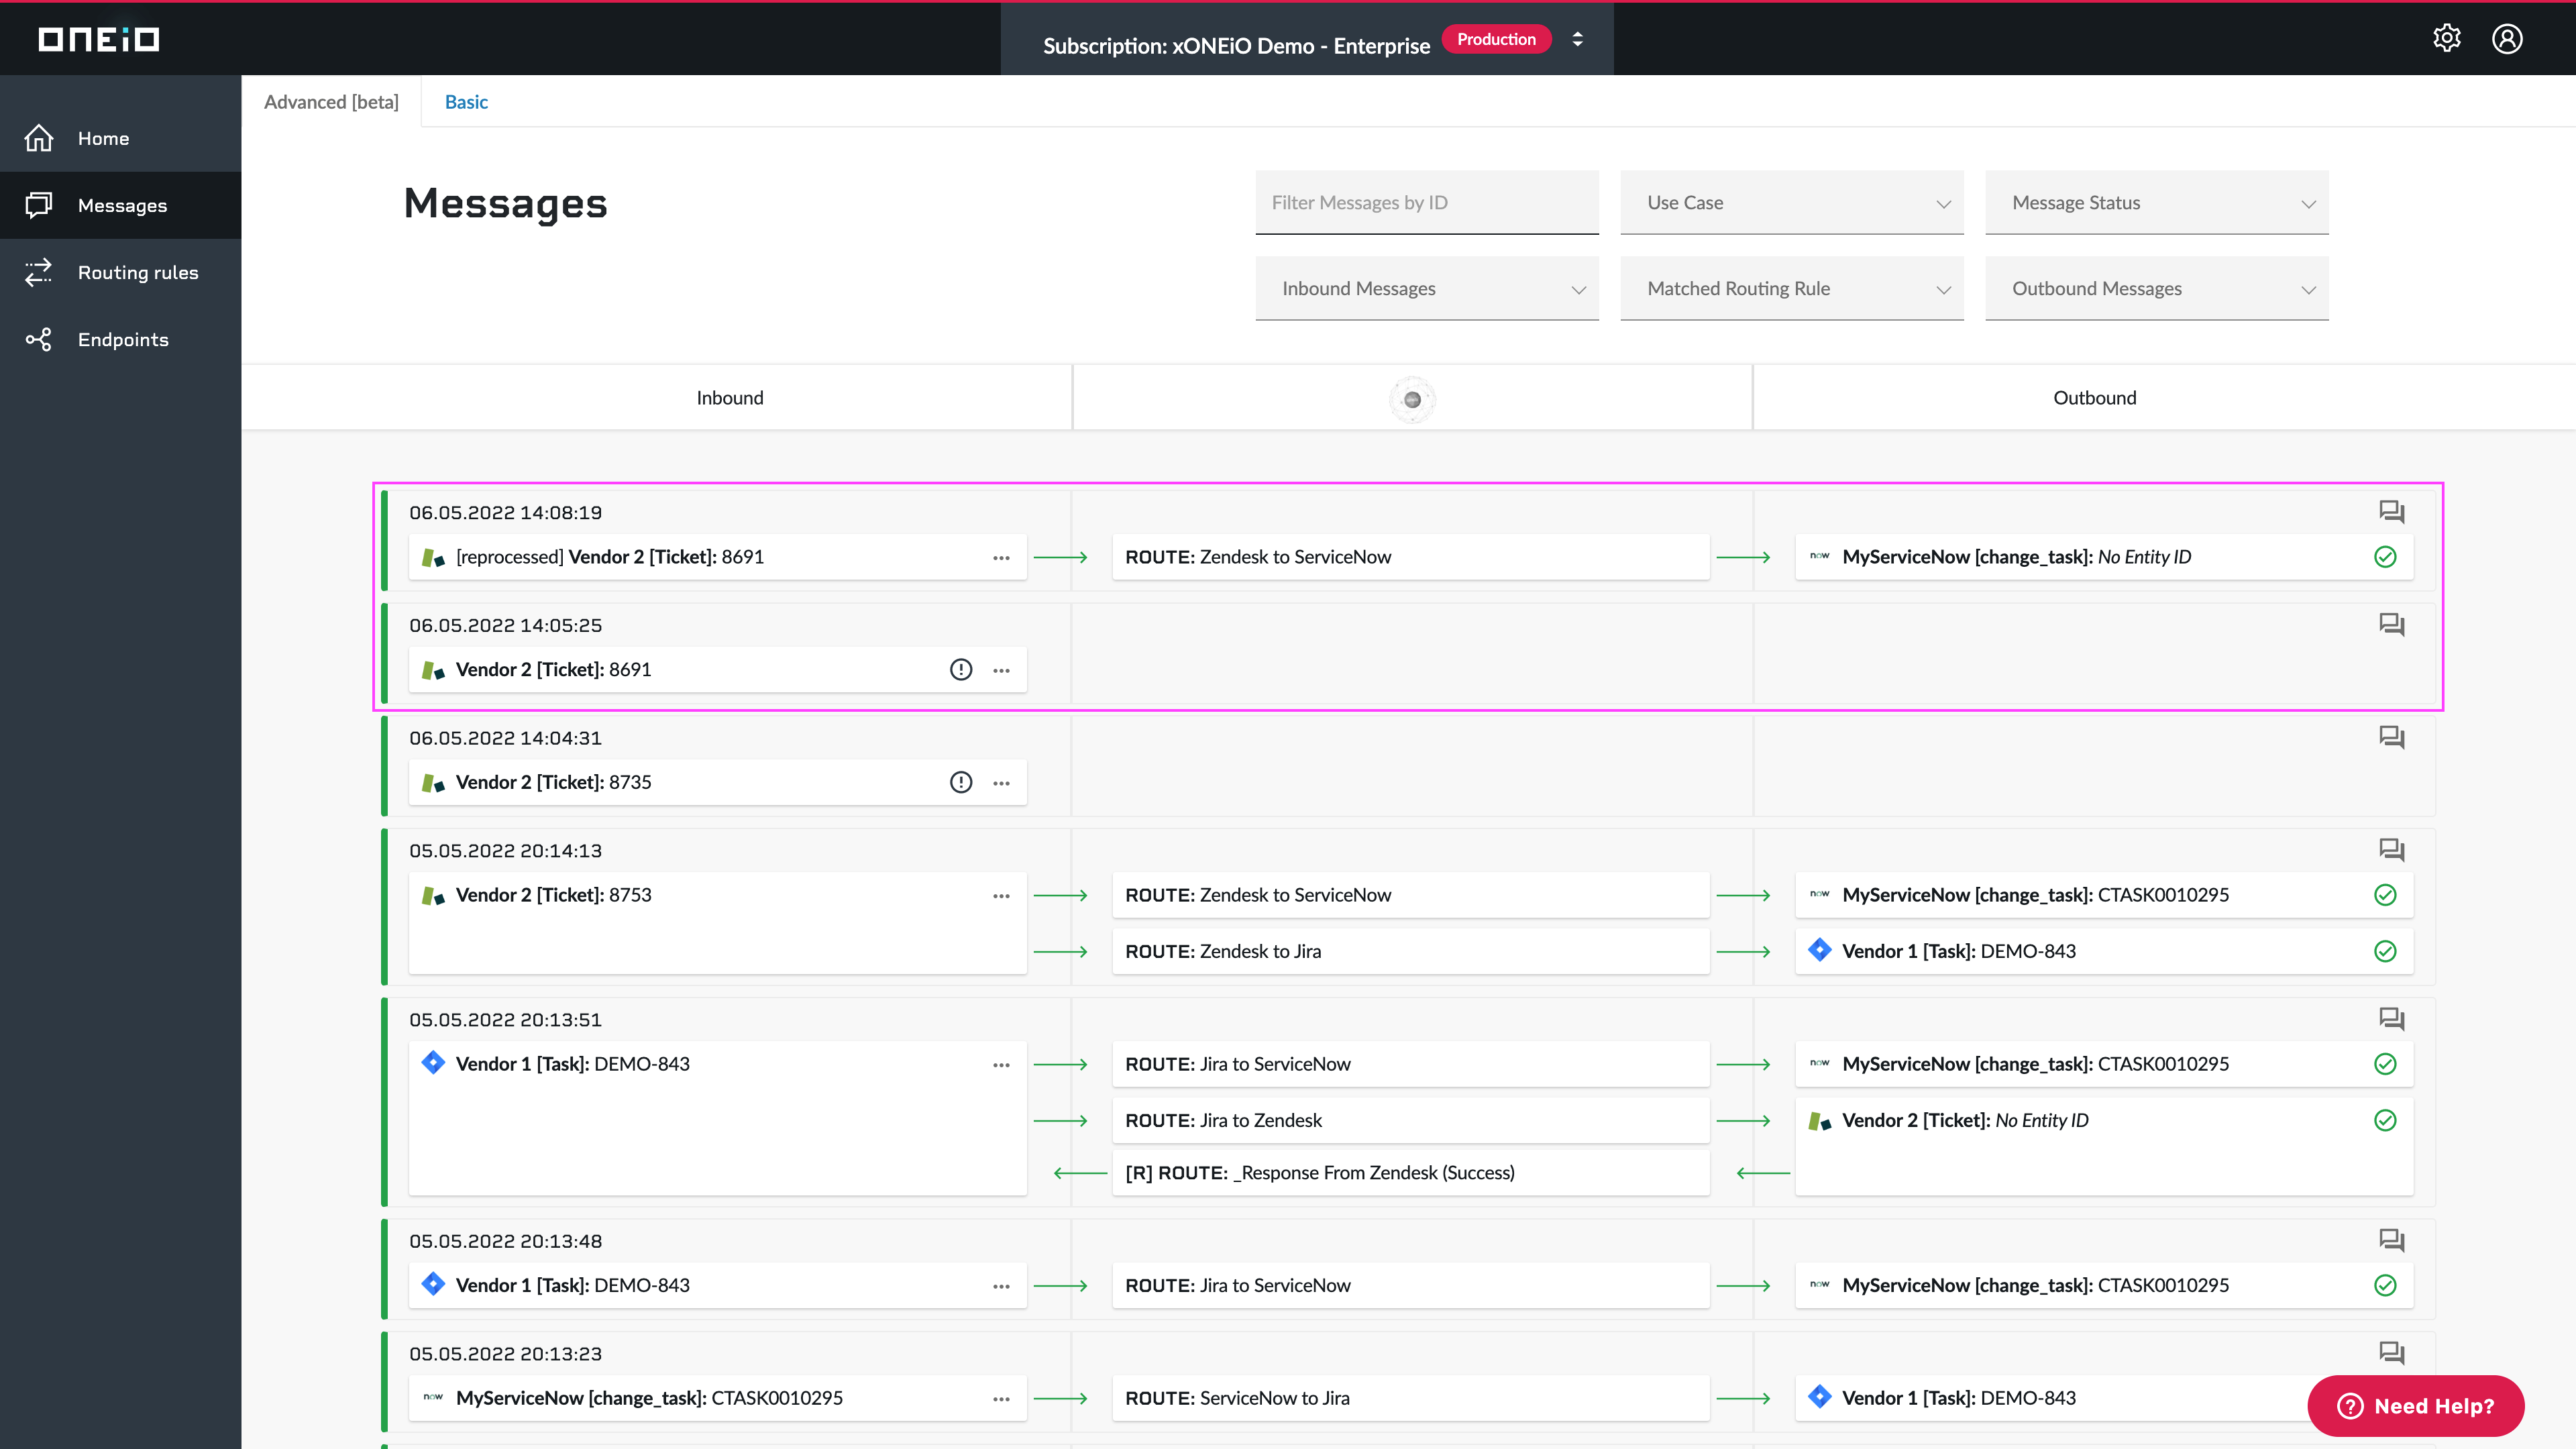Click the conversation icon for message 20:13:48
The height and width of the screenshot is (1449, 2576).
(x=2391, y=1240)
